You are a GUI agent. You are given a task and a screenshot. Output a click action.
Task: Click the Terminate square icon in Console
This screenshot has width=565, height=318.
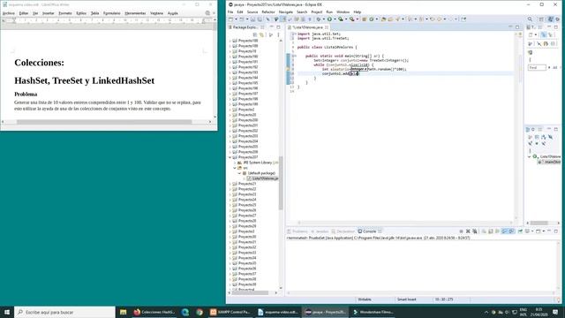pyautogui.click(x=461, y=231)
